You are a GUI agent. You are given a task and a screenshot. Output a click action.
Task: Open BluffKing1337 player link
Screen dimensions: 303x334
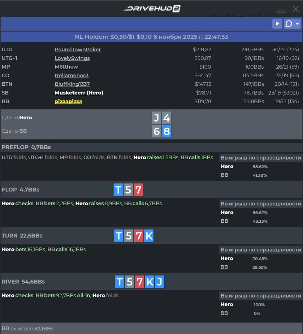coord(72,84)
